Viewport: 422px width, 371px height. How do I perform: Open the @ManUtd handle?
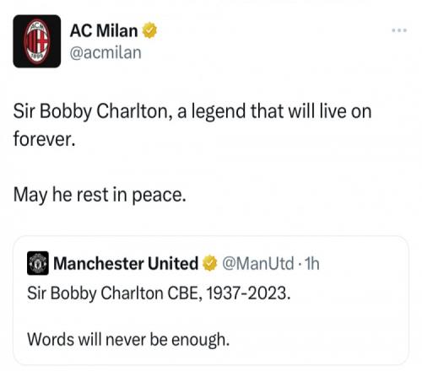point(258,263)
